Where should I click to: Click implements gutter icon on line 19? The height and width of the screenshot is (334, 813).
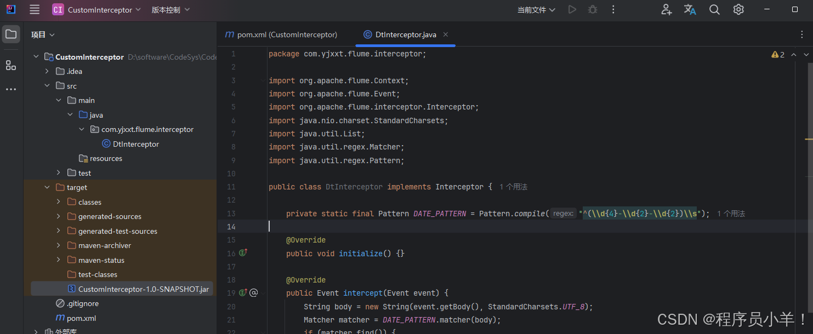(x=243, y=292)
